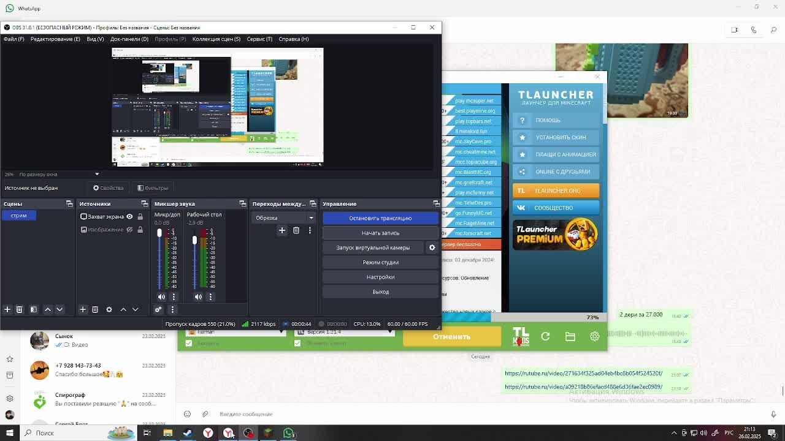Toggle lock on Изображение source

(140, 230)
